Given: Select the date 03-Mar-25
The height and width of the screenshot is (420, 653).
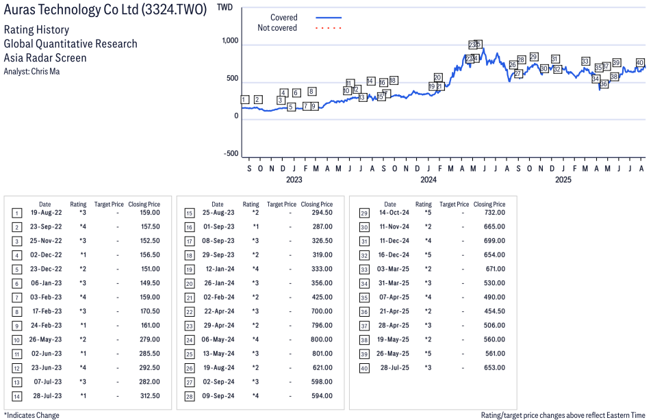Looking at the screenshot, I should [x=393, y=269].
